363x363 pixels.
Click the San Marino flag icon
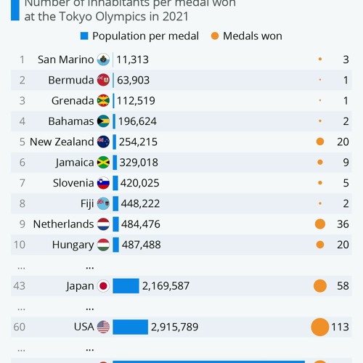click(103, 60)
